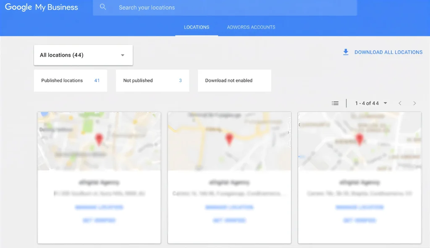Click the search magnifier icon
The image size is (430, 248).
(x=103, y=7)
